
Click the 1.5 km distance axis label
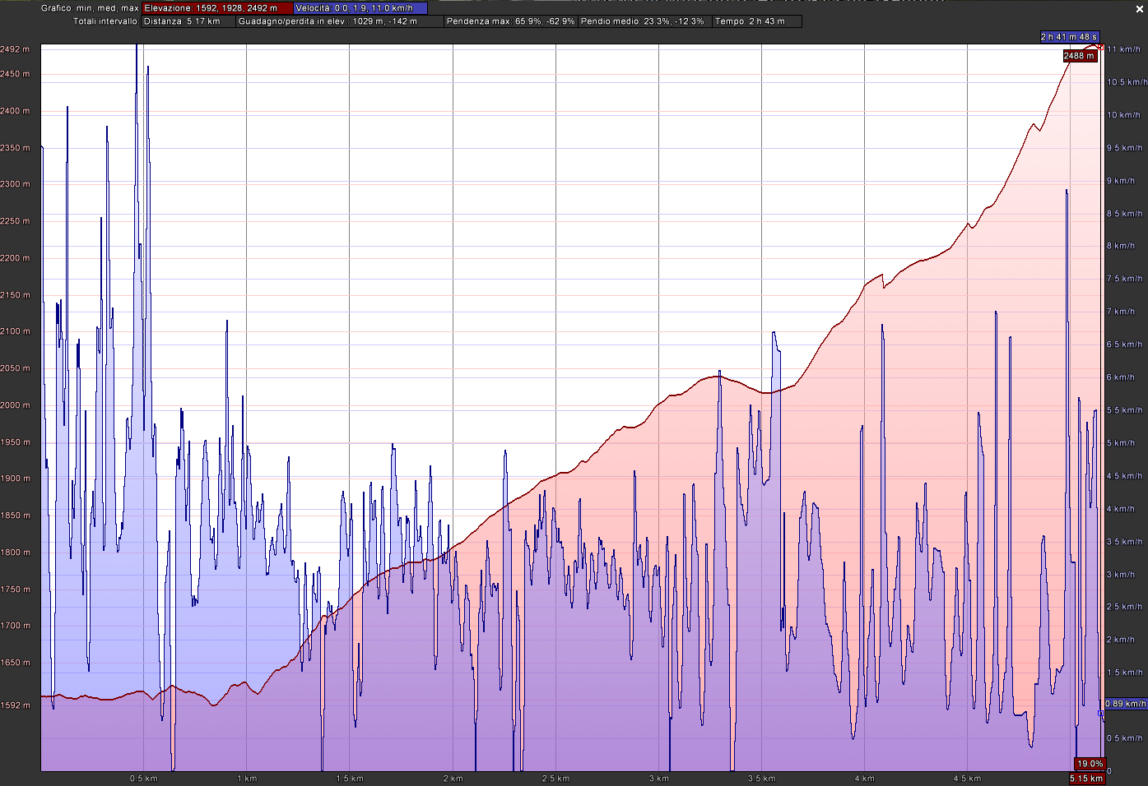pyautogui.click(x=350, y=779)
